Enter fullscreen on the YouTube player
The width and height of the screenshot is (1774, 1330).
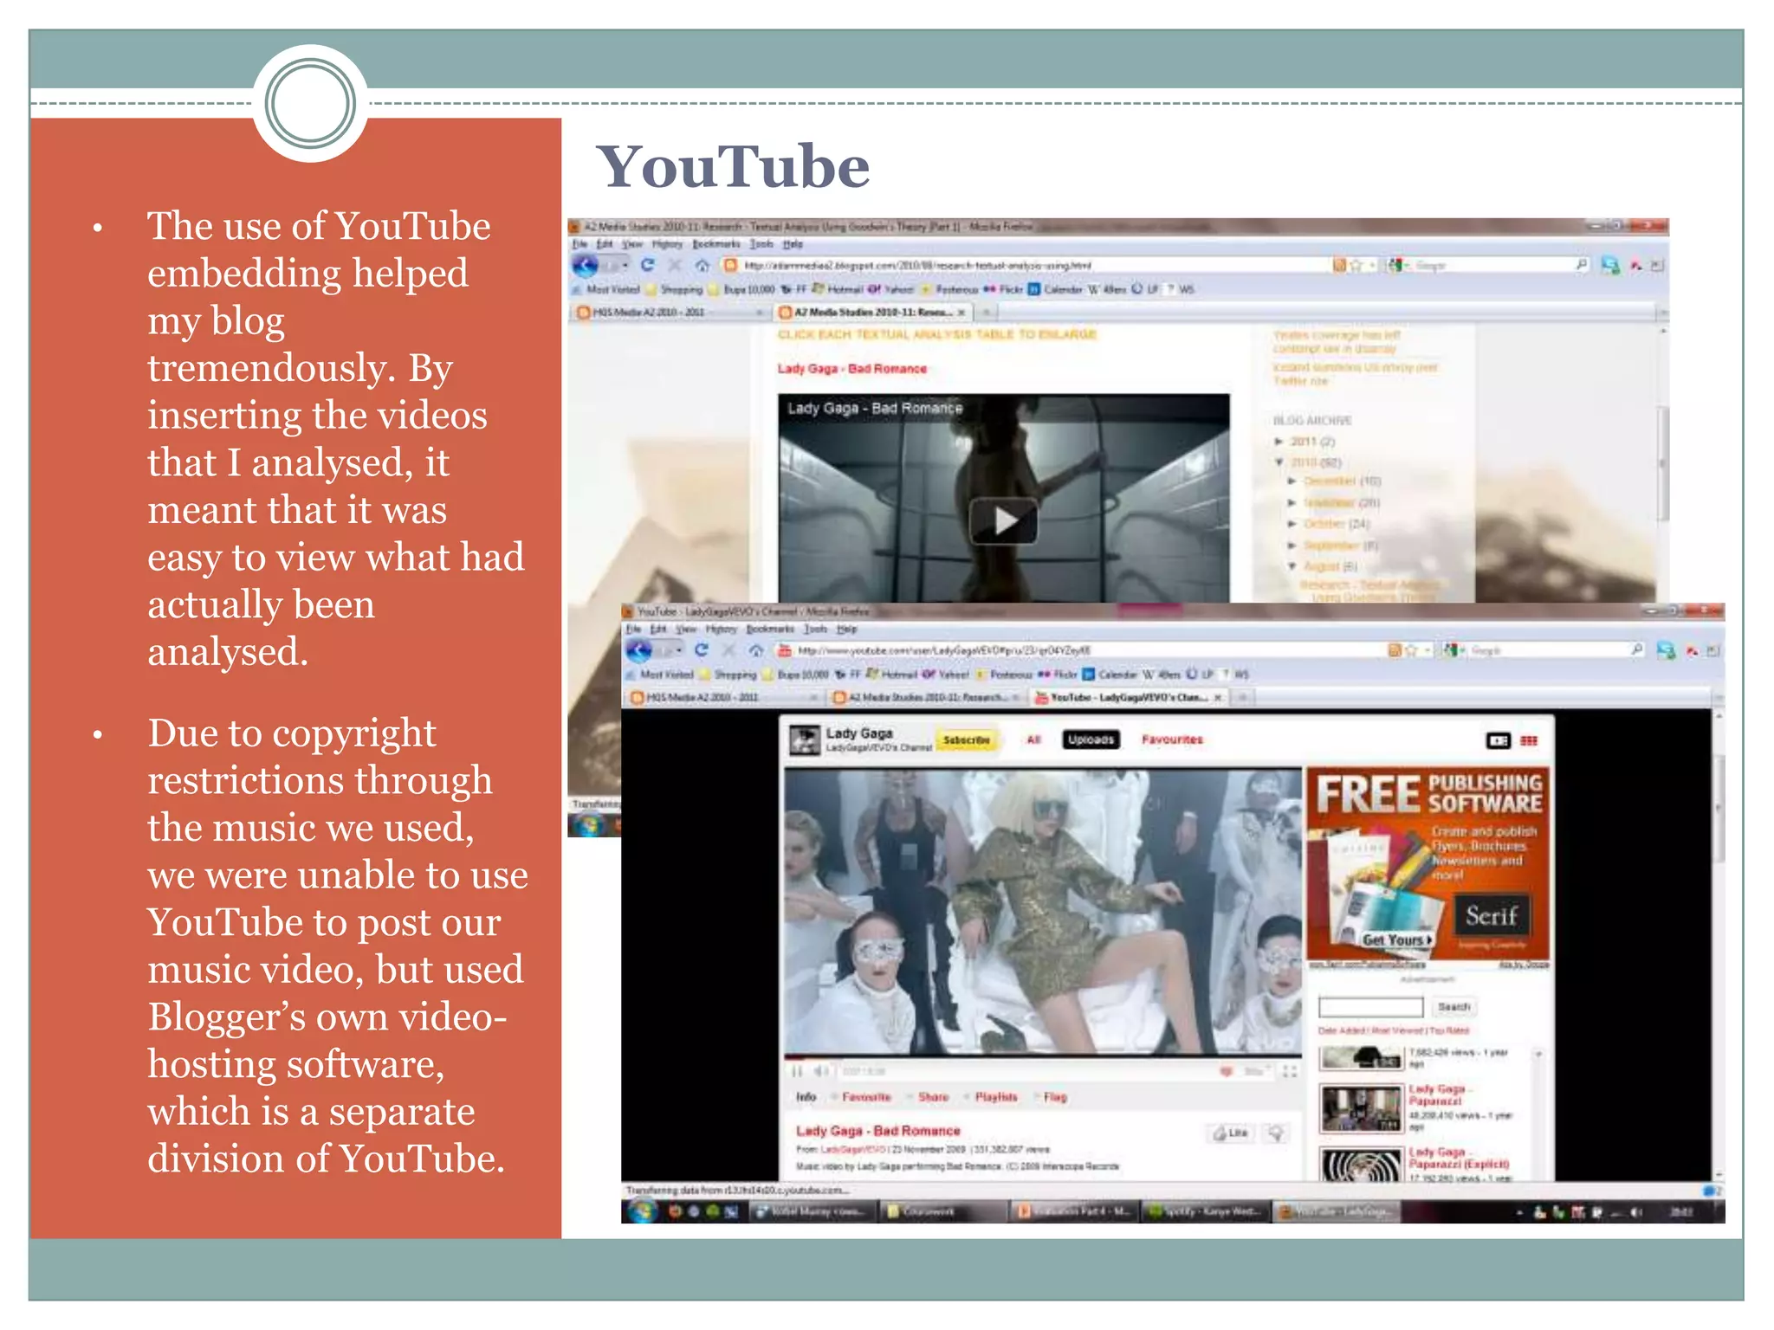click(x=1289, y=1071)
